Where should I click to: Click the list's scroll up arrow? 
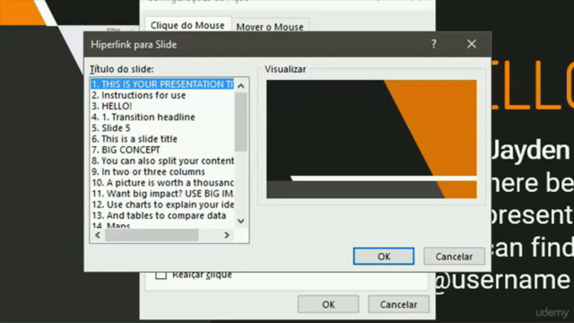[x=241, y=86]
